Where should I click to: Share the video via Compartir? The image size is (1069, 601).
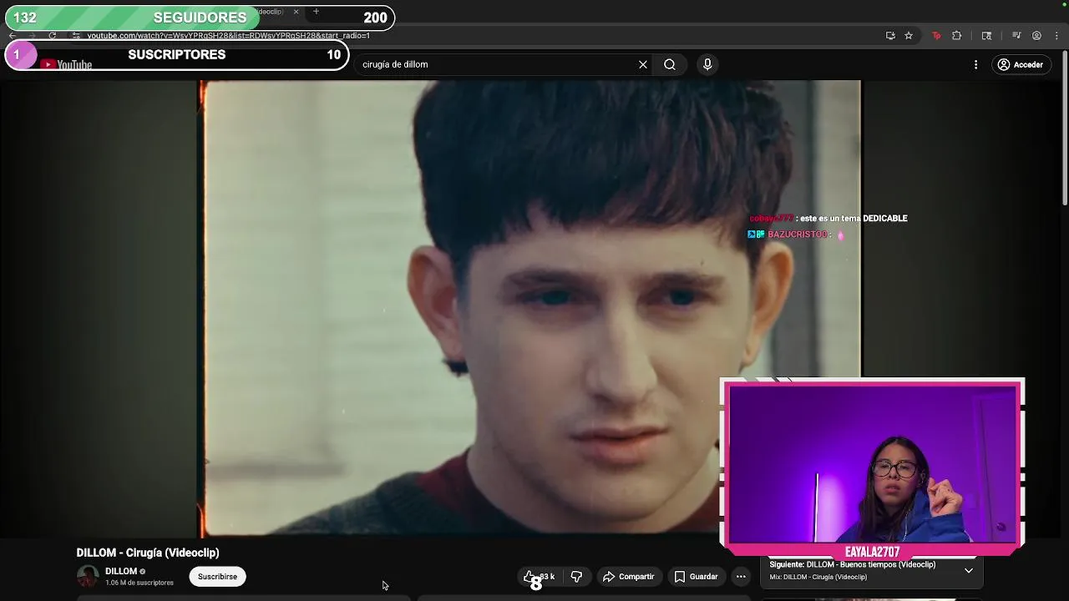coord(629,577)
